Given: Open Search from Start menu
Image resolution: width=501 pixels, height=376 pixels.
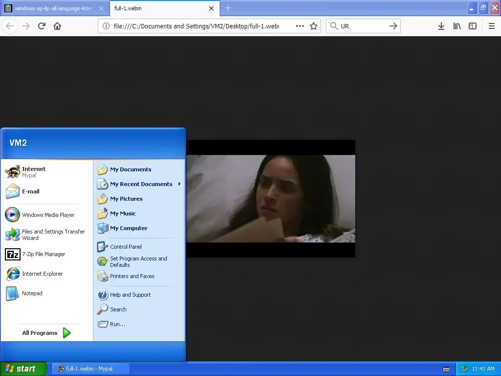Looking at the screenshot, I should [139, 309].
